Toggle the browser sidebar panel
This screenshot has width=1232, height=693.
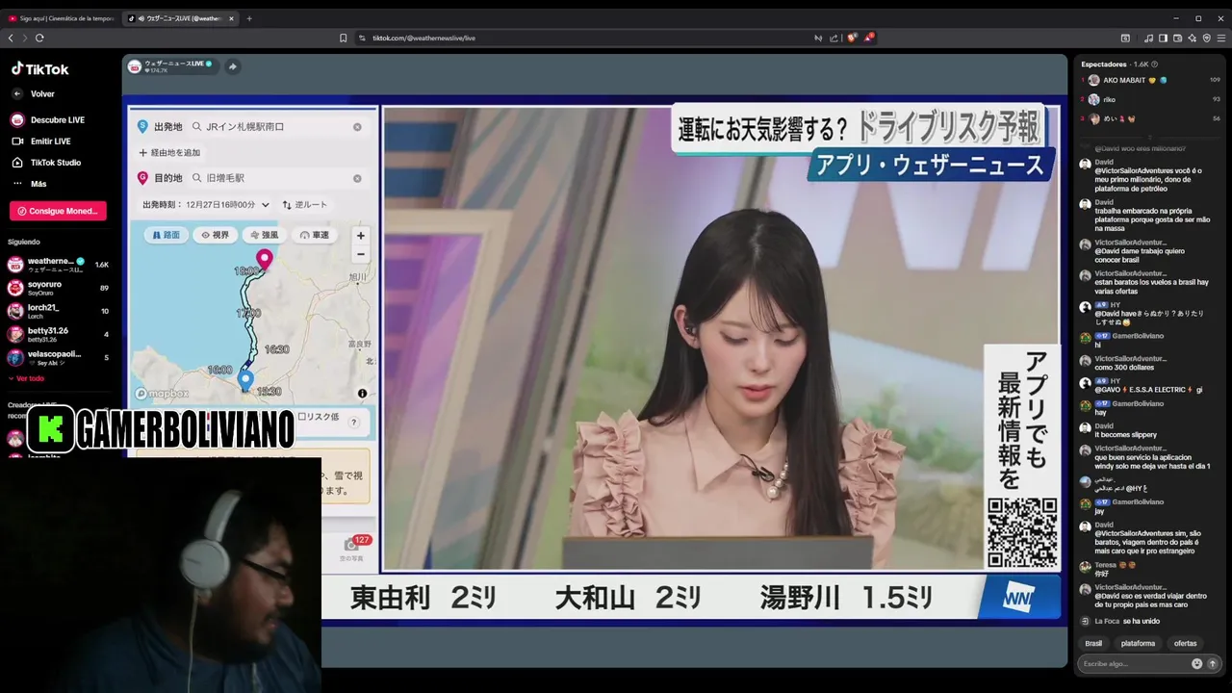pyautogui.click(x=1163, y=38)
